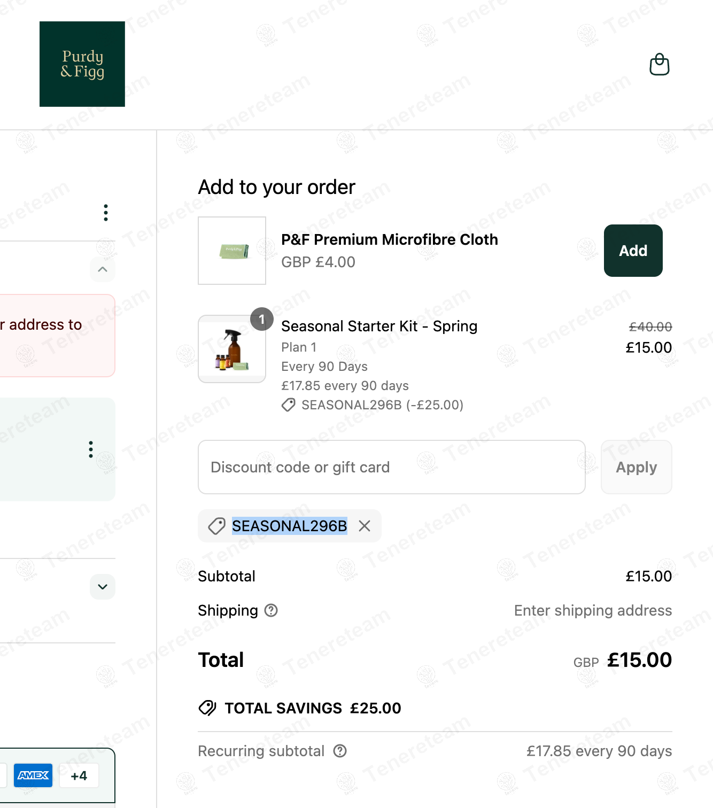Click the quantity badge on Starter Kit
Image resolution: width=713 pixels, height=808 pixels.
pyautogui.click(x=262, y=319)
